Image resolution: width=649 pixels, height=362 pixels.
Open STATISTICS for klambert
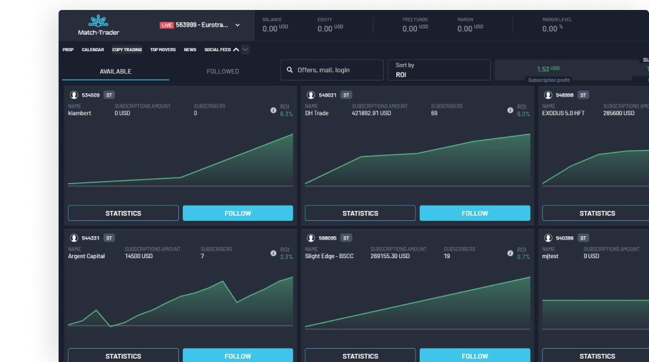coord(123,214)
